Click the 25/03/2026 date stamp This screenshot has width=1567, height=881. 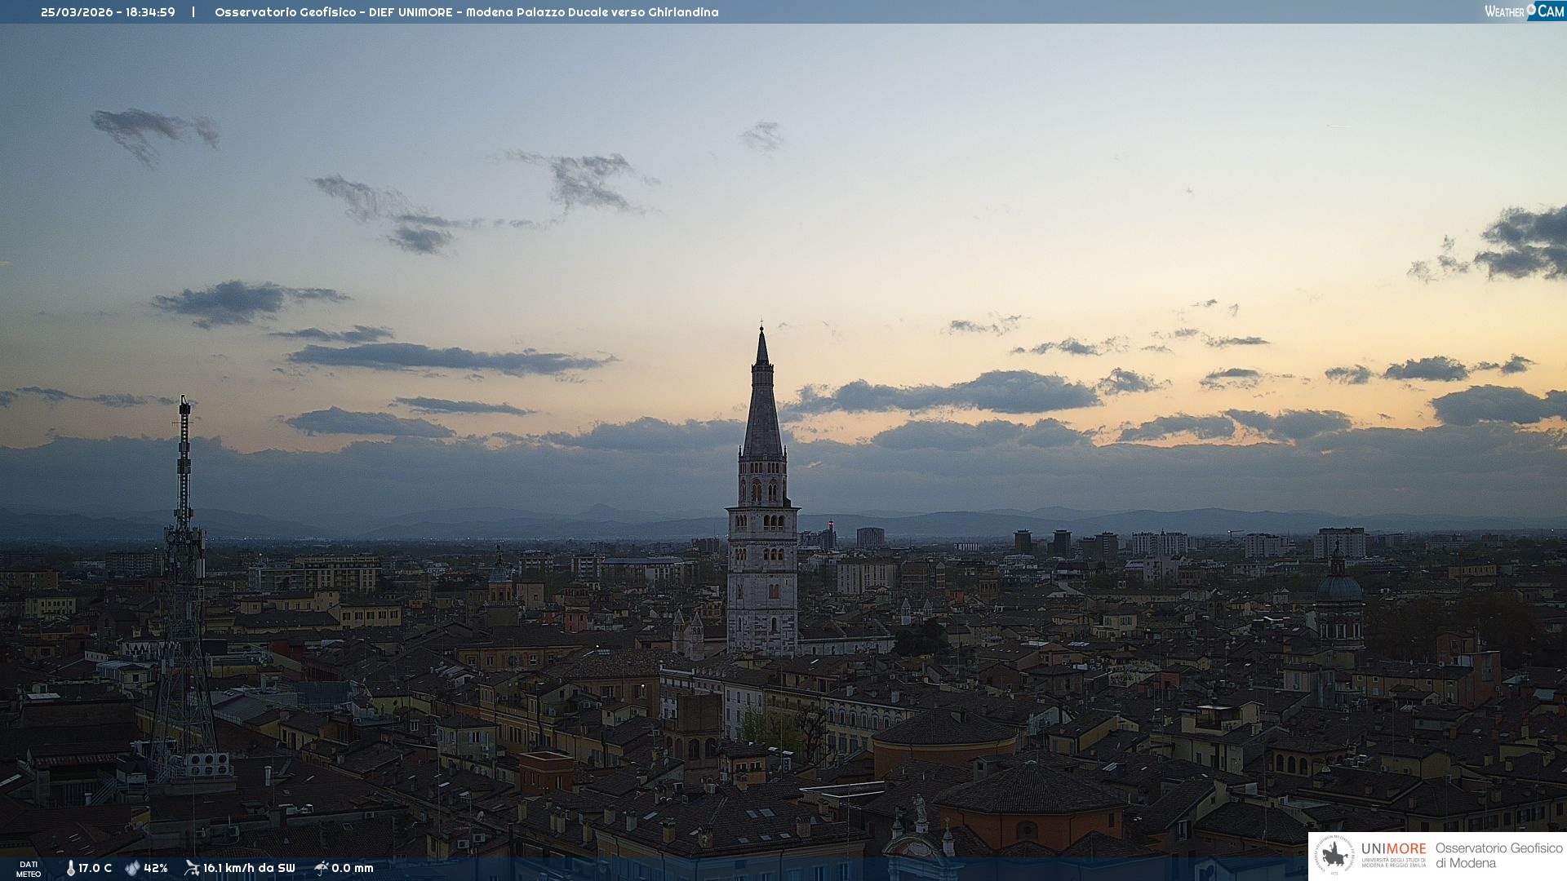77,12
